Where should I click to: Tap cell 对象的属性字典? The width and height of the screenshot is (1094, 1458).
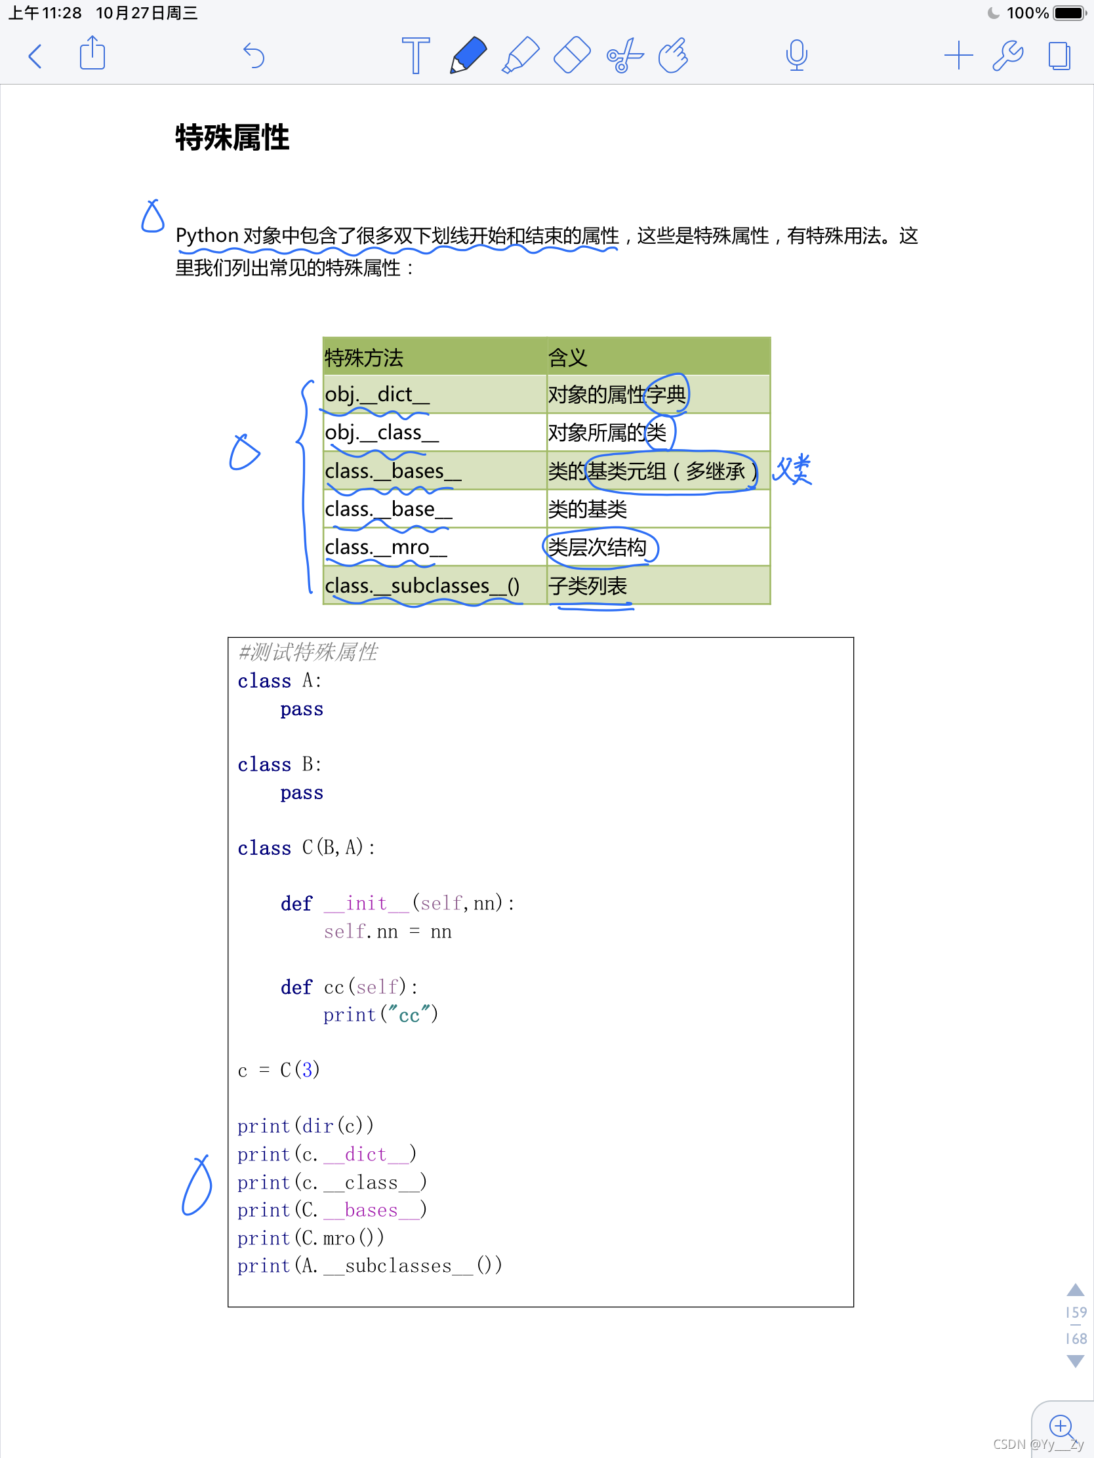[x=658, y=394]
